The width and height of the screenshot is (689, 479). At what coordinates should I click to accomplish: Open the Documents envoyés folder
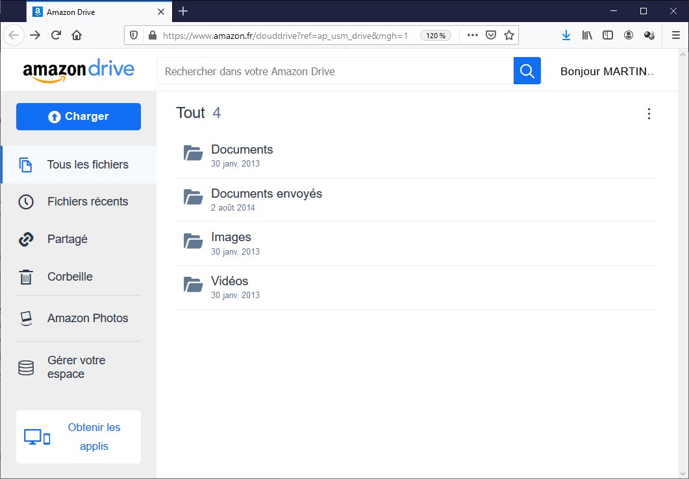(x=266, y=194)
